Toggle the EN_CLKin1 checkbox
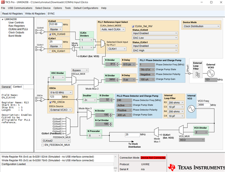 (x=50, y=51)
